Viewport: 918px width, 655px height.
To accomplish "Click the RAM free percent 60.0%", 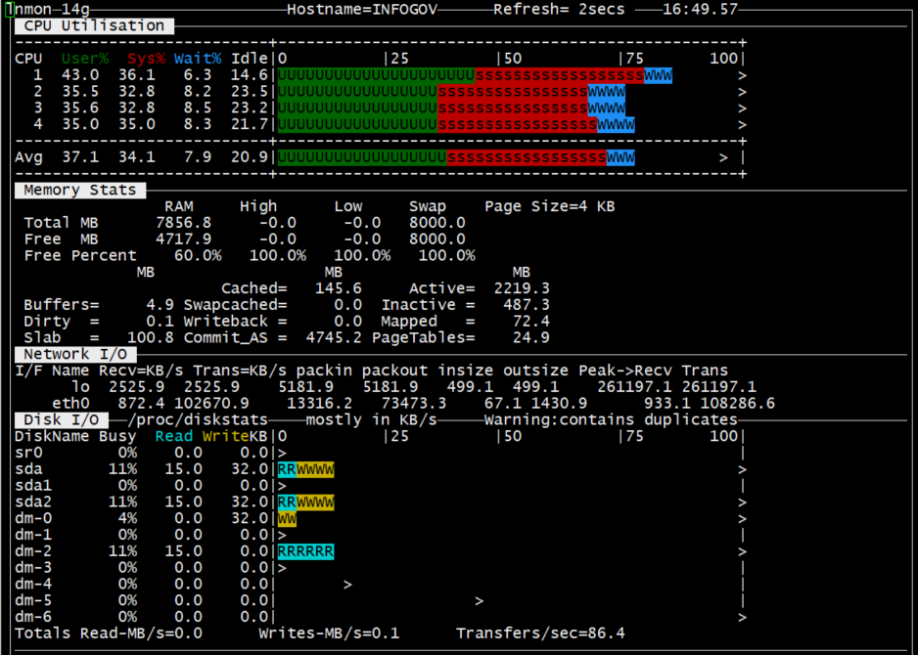I will [x=198, y=255].
